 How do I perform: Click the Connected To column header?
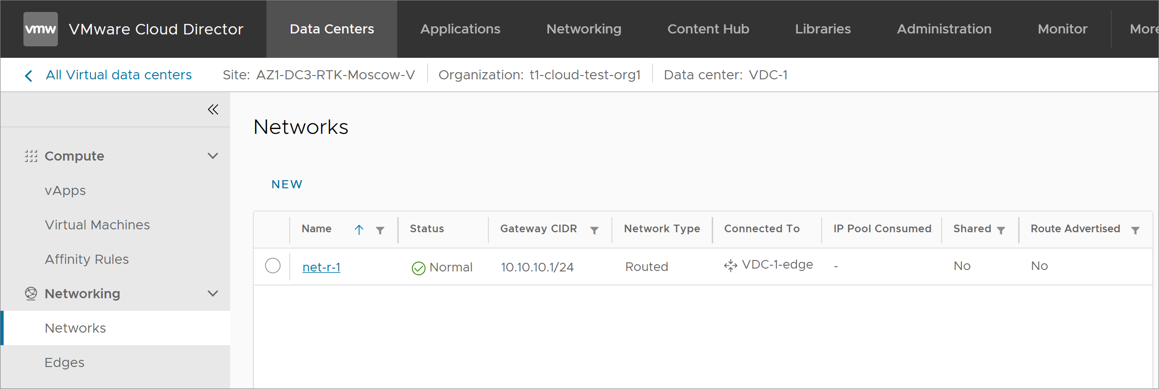[762, 229]
